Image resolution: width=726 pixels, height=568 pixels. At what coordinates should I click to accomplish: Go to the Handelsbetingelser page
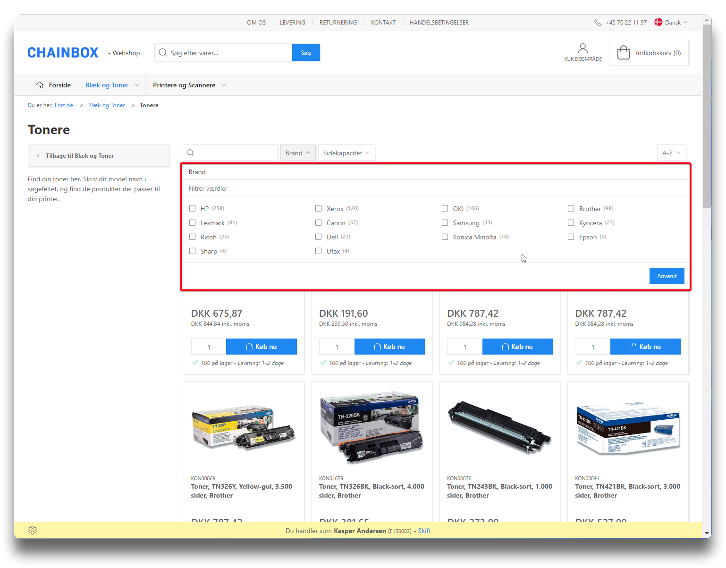439,23
